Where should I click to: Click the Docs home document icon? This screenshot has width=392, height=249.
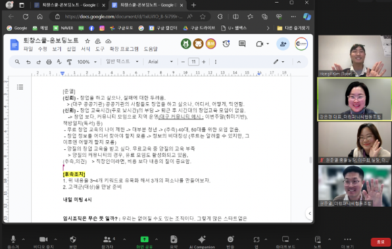pyautogui.click(x=14, y=45)
